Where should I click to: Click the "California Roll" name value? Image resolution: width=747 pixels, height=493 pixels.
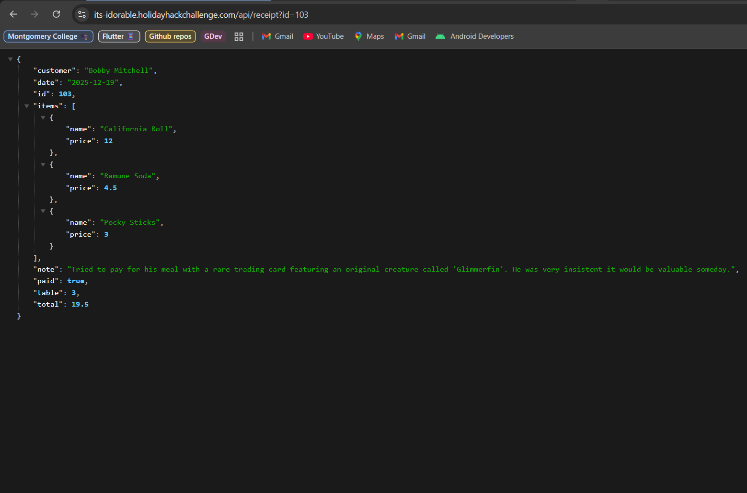[136, 129]
